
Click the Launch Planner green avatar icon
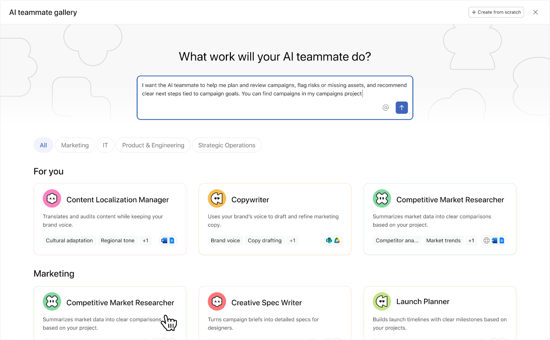coord(382,302)
